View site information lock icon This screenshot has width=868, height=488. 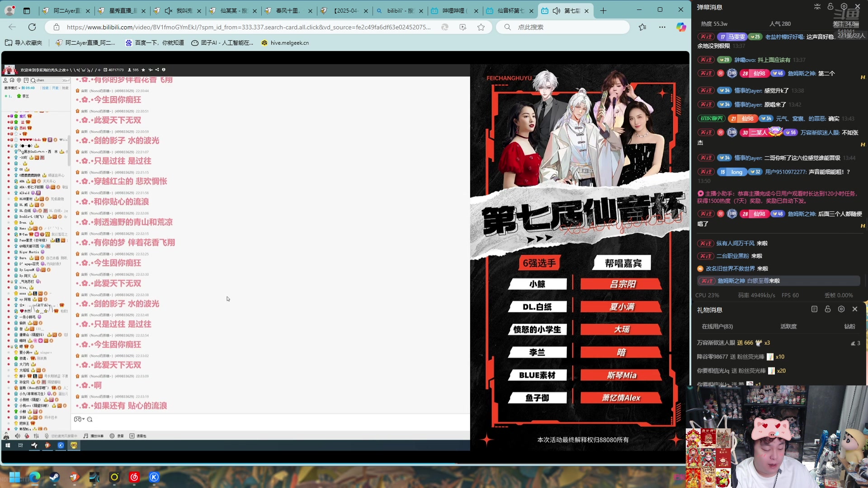click(57, 27)
